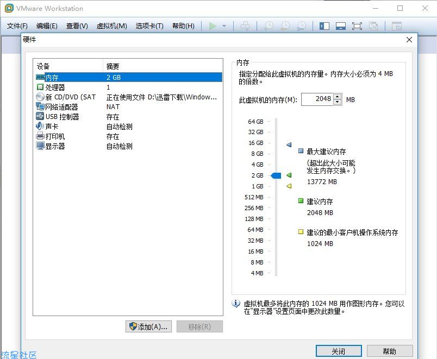This screenshot has height=359, width=437.
Task: Select the 新 CD/DVD (SATA) device row
Action: (129, 97)
